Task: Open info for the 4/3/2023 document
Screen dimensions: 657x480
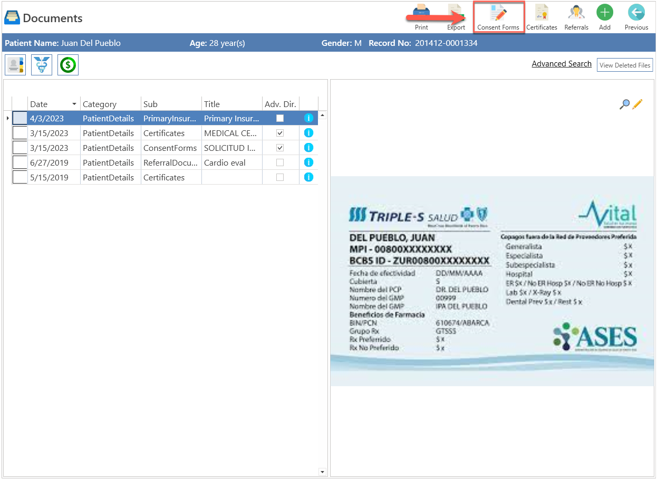Action: click(x=309, y=118)
